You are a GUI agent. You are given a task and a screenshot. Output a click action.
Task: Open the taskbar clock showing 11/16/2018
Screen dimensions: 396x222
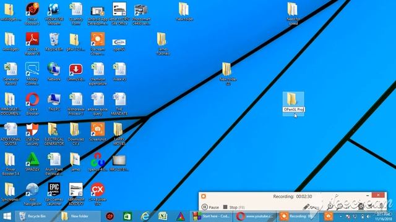383,216
